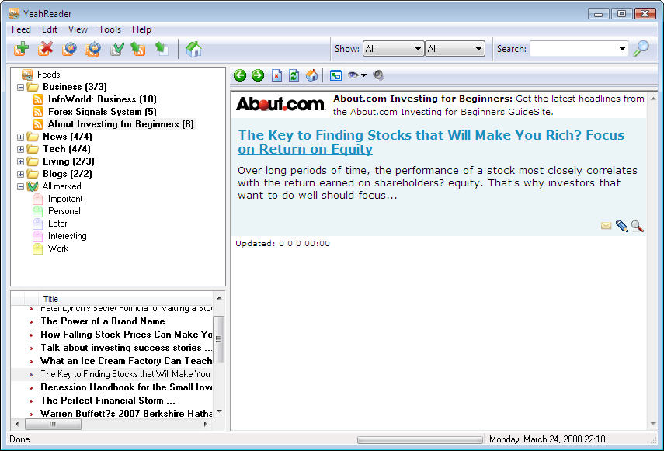The image size is (664, 451).
Task: Update the selected feed using the single refresh icon
Action: pos(69,49)
